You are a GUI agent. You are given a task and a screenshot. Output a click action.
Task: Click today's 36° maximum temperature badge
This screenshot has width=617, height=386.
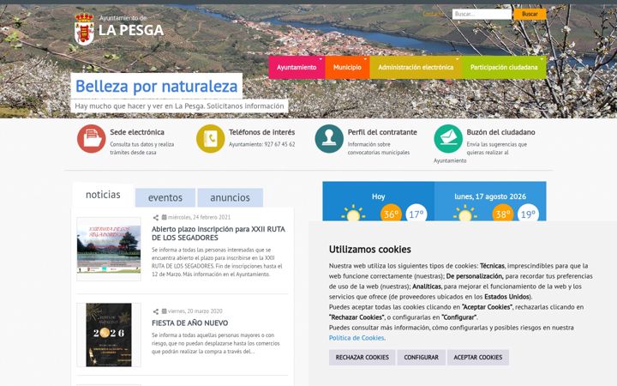click(x=391, y=214)
